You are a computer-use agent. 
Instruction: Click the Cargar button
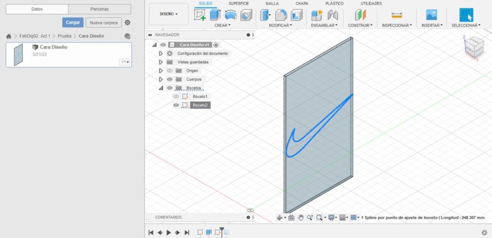point(73,23)
